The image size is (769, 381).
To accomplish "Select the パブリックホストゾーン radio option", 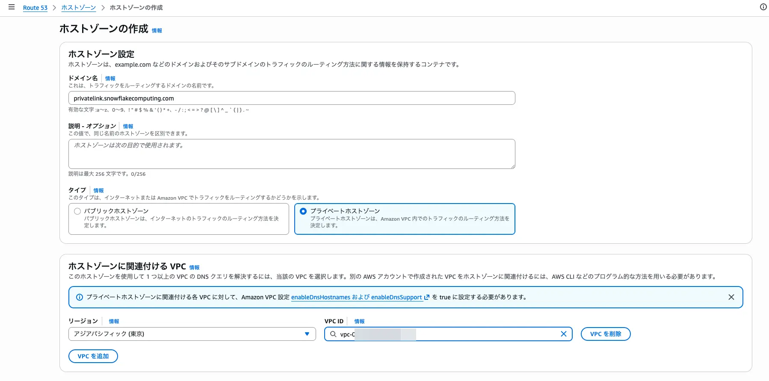I will coord(77,211).
